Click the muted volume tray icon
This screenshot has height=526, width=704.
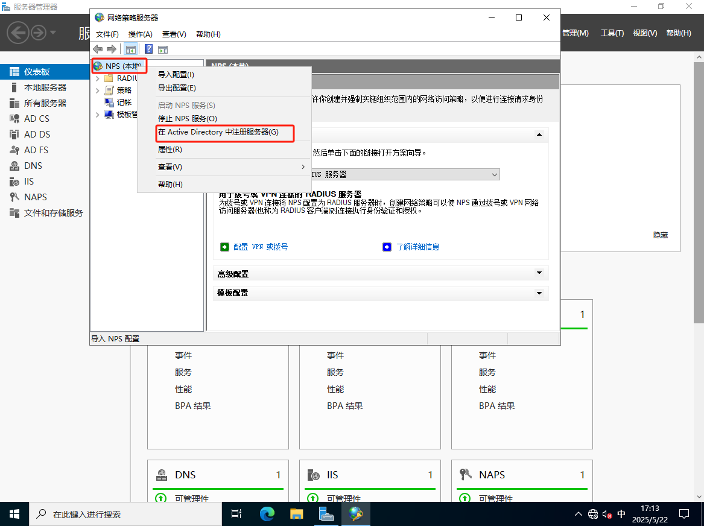[607, 515]
